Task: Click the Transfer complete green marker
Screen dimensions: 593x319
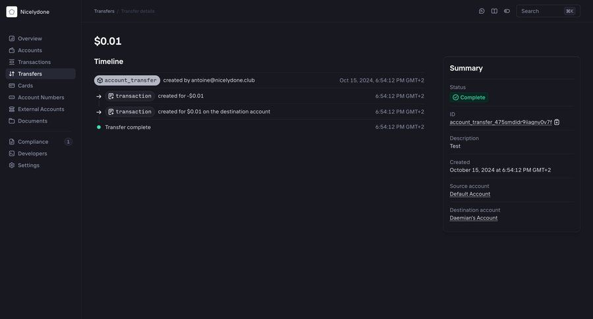Action: point(99,127)
